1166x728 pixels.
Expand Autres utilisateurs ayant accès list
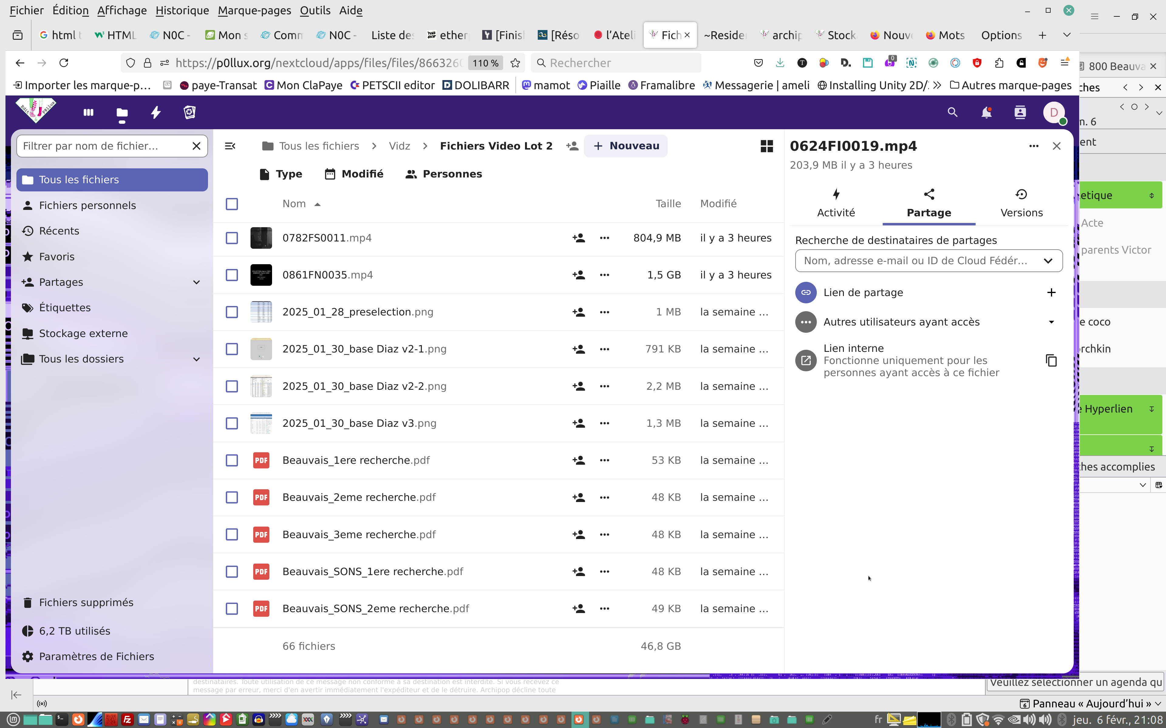[x=1051, y=322]
